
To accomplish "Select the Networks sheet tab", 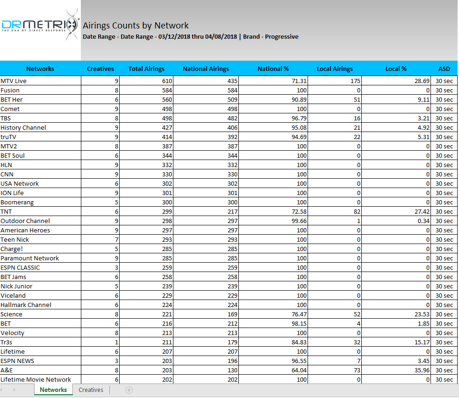I will 53,390.
